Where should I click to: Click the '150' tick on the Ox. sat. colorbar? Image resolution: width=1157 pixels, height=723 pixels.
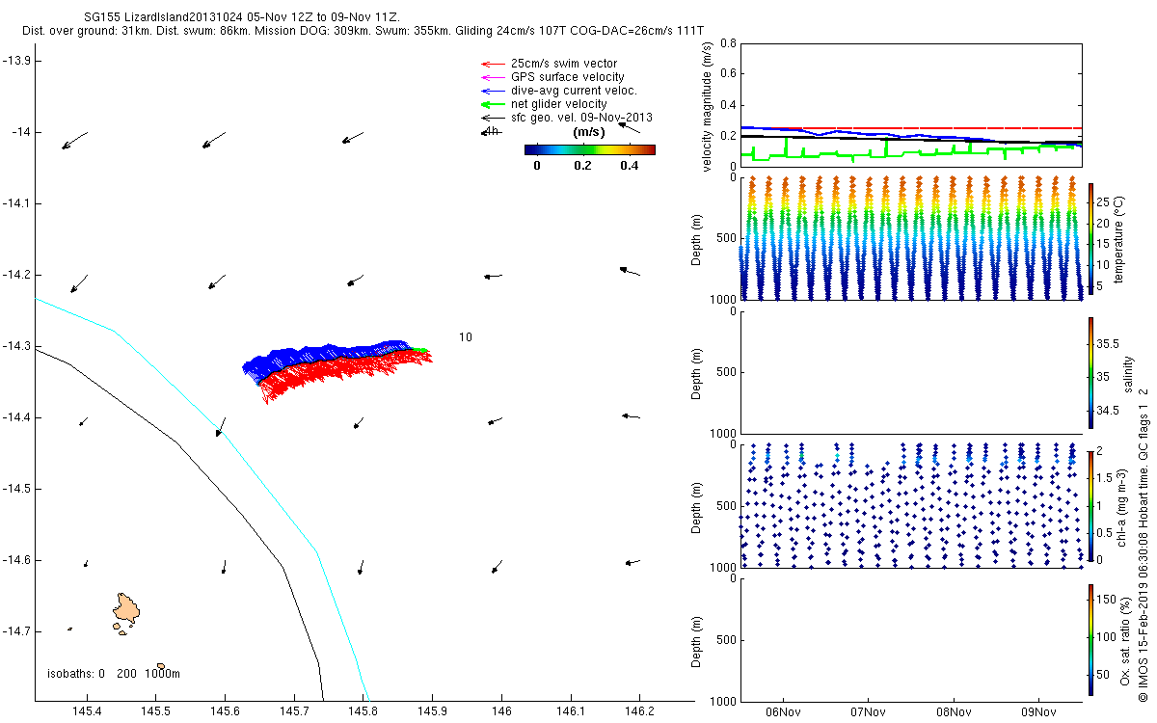pyautogui.click(x=1108, y=601)
